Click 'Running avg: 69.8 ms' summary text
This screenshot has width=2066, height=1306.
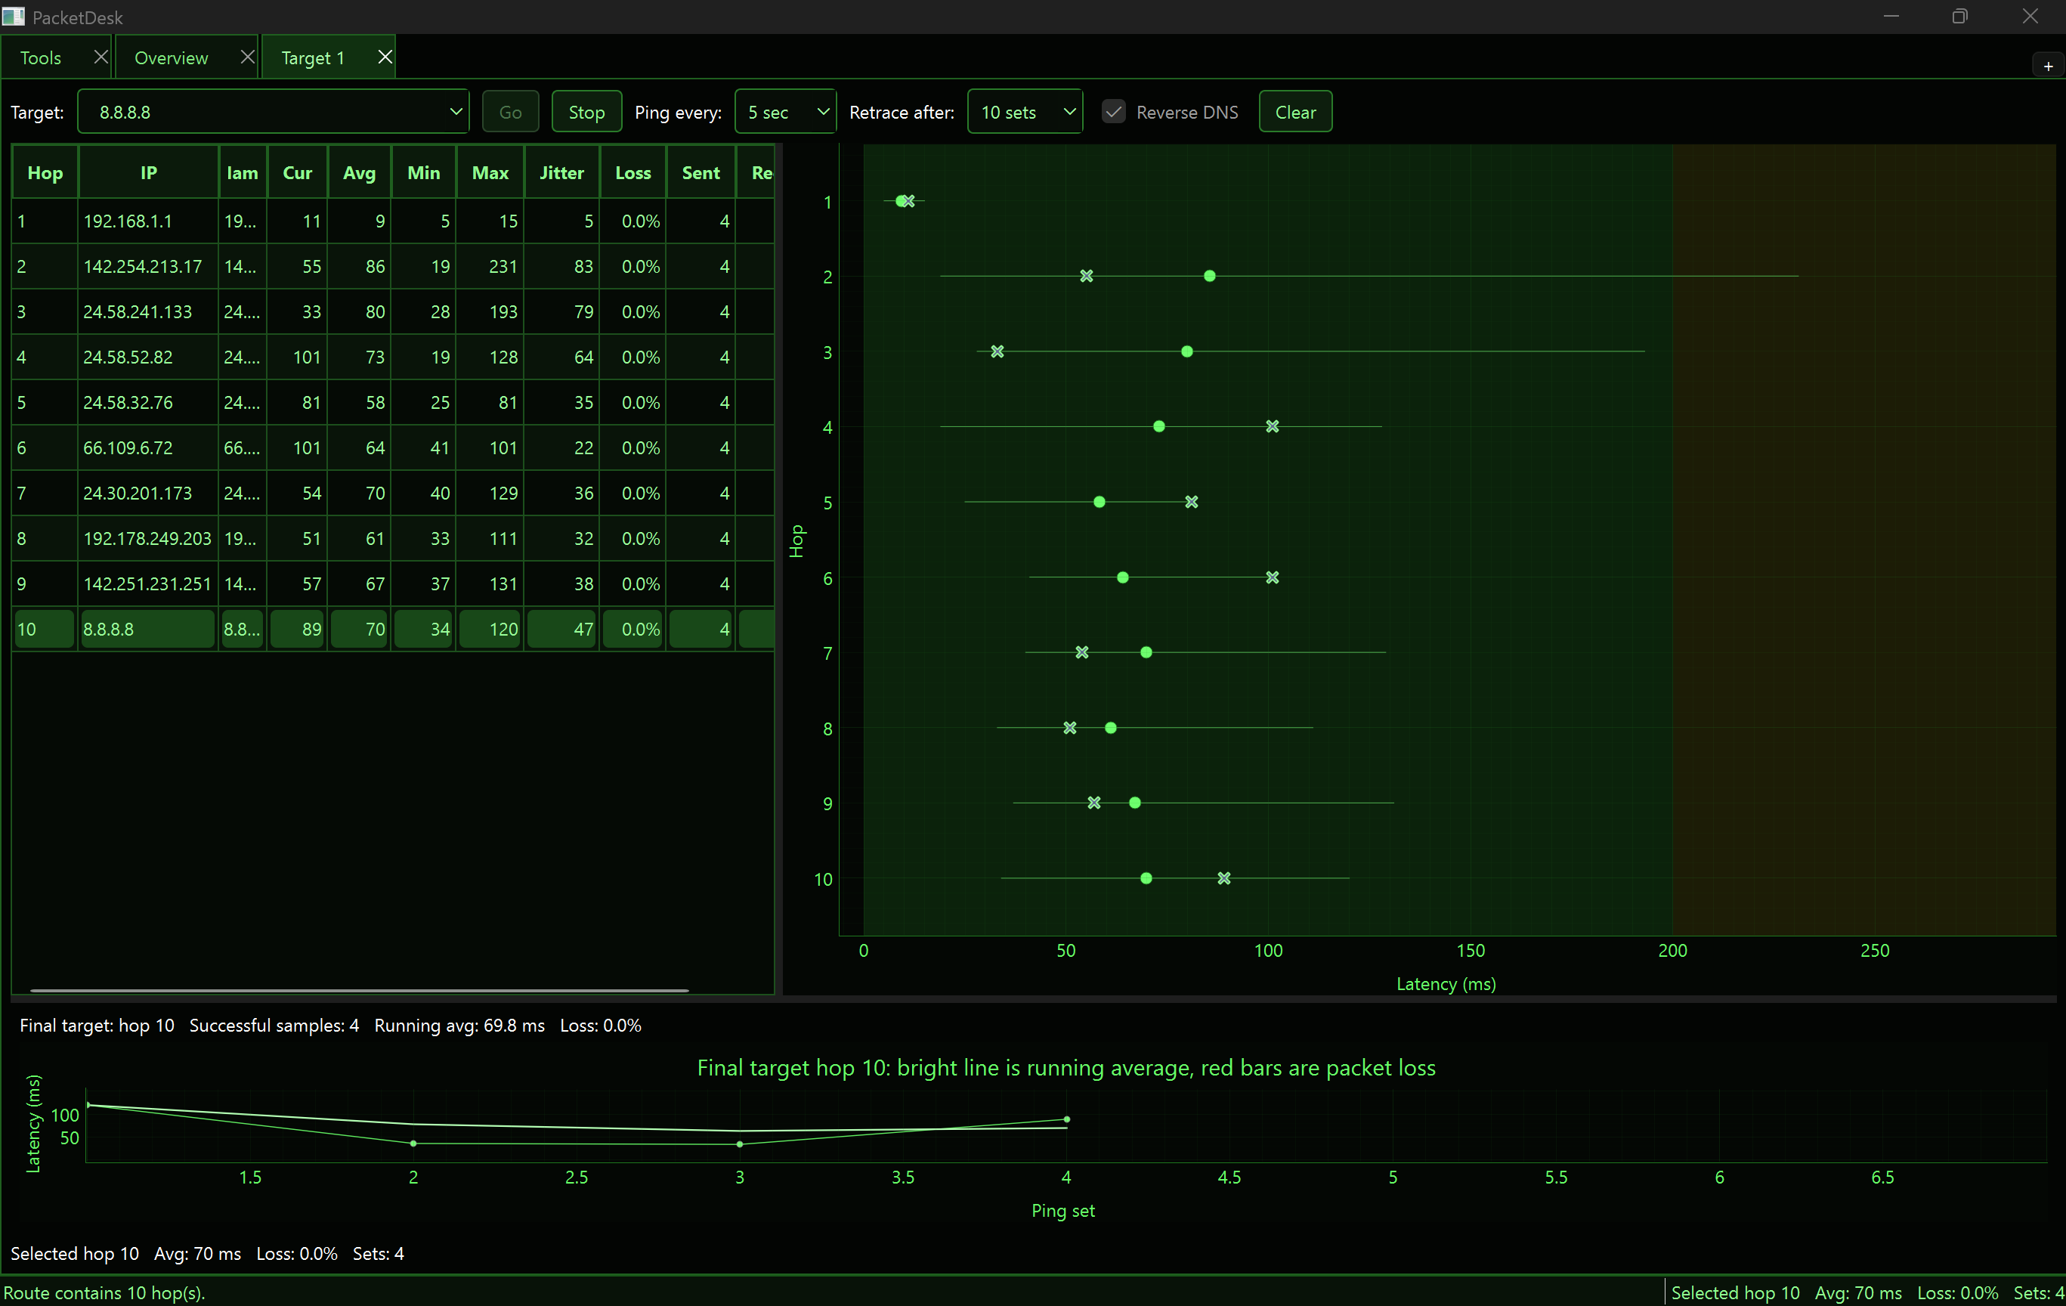click(x=459, y=1026)
